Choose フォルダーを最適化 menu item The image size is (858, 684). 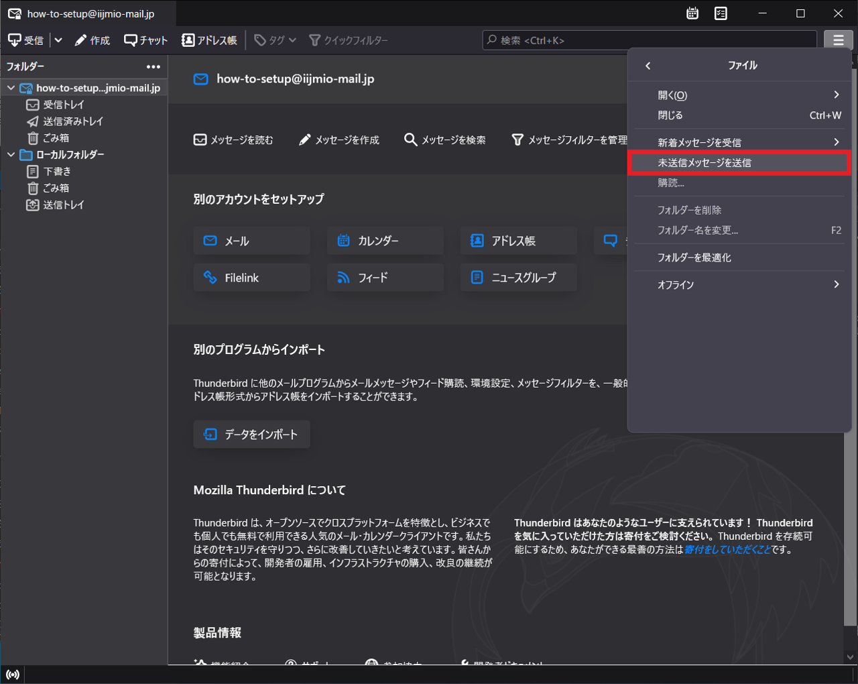pyautogui.click(x=739, y=258)
